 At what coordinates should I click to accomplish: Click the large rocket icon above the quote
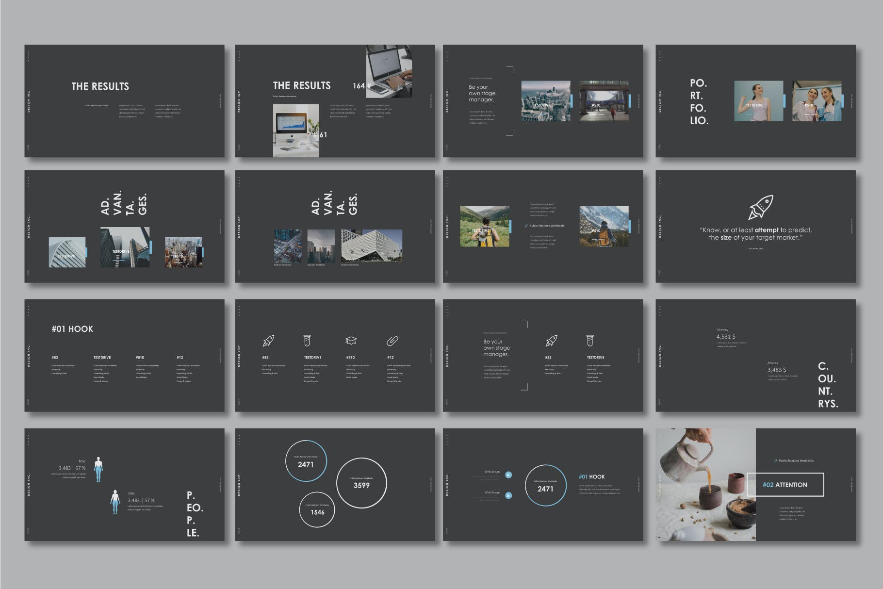[760, 207]
